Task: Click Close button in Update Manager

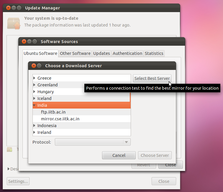Action: 164,181
